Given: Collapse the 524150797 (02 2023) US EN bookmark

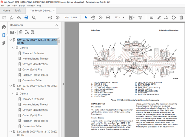Looking at the screenshot, I should [11, 40].
